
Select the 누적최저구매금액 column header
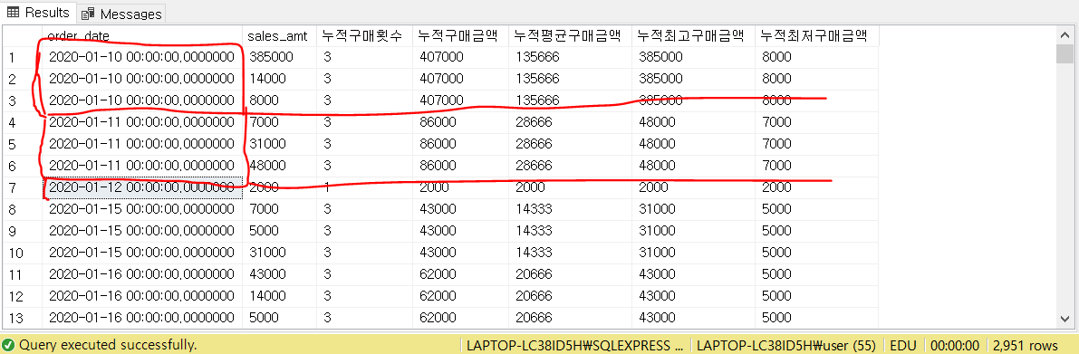(x=817, y=35)
